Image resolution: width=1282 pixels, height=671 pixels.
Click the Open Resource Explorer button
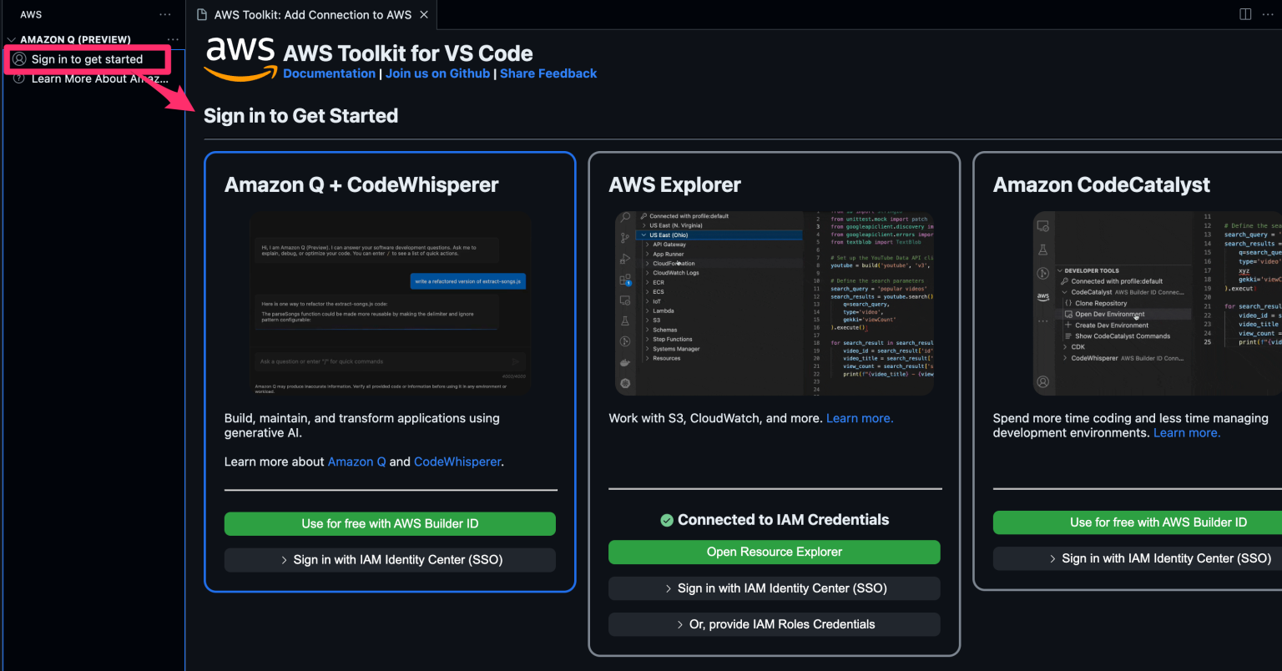pyautogui.click(x=774, y=552)
